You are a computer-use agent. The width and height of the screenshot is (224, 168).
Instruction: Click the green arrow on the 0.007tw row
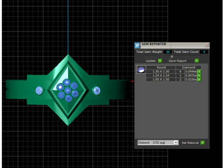click(x=199, y=76)
